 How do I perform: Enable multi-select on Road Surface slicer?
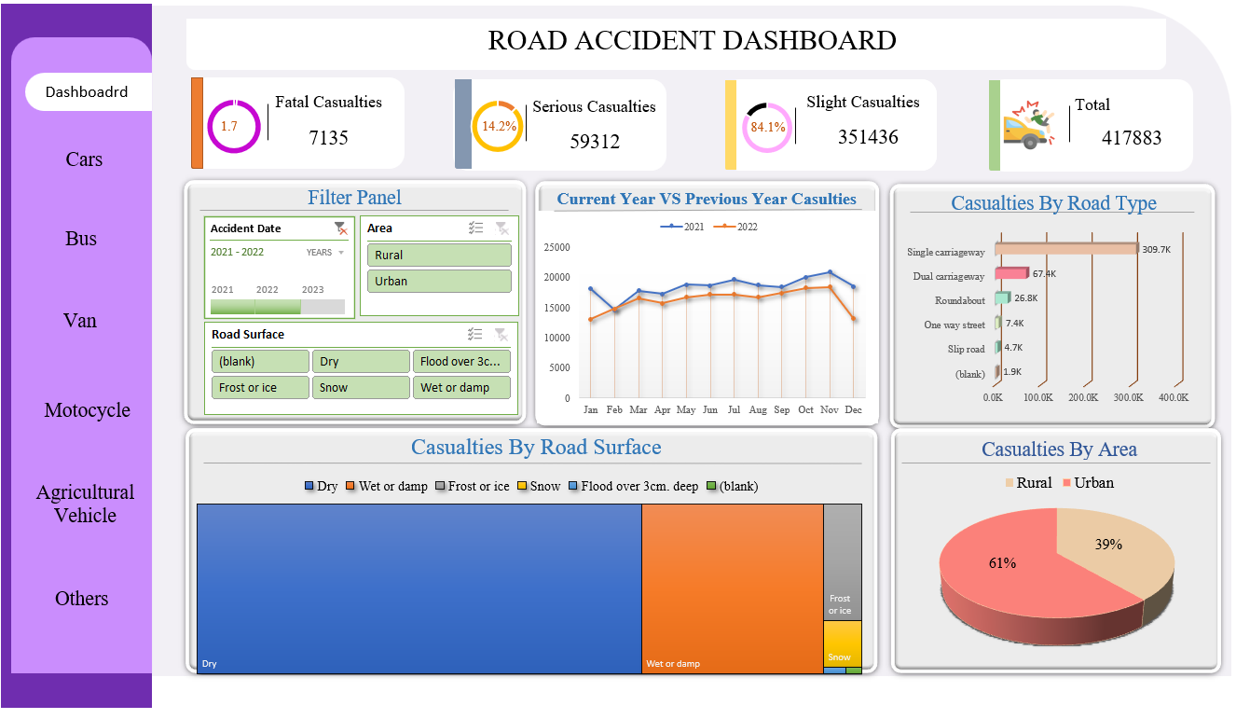click(474, 333)
